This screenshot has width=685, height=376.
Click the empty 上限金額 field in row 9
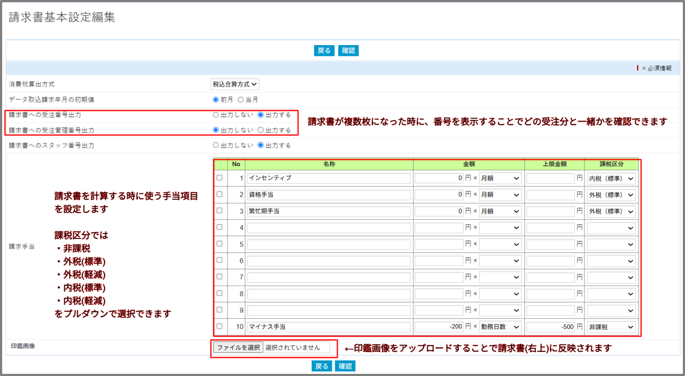click(x=550, y=310)
